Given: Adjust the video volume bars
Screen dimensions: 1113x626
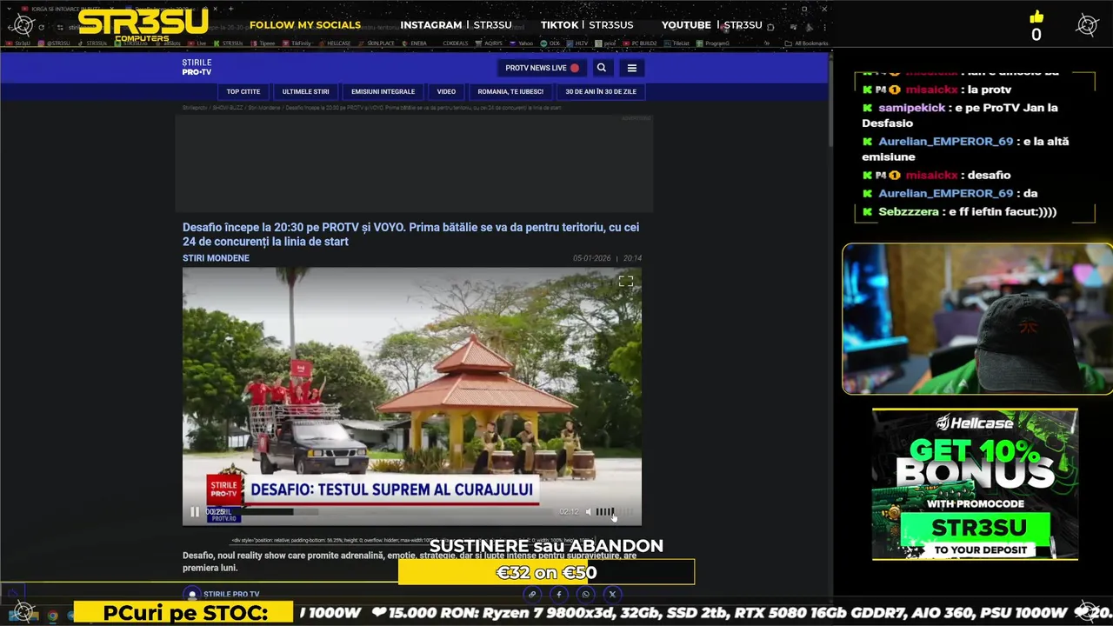Looking at the screenshot, I should tap(614, 512).
